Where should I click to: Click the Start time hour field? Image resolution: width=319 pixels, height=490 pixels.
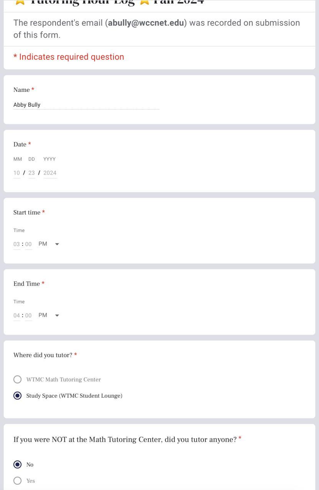pos(16,244)
